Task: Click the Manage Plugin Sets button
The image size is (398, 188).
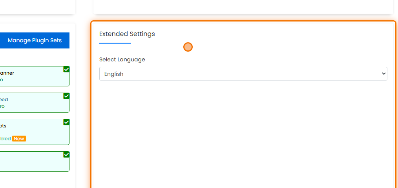Action: click(x=35, y=40)
